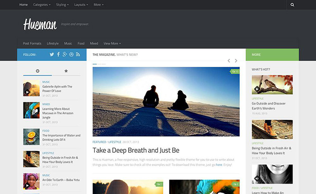Switch to recent posts clock tab

[x=37, y=71]
